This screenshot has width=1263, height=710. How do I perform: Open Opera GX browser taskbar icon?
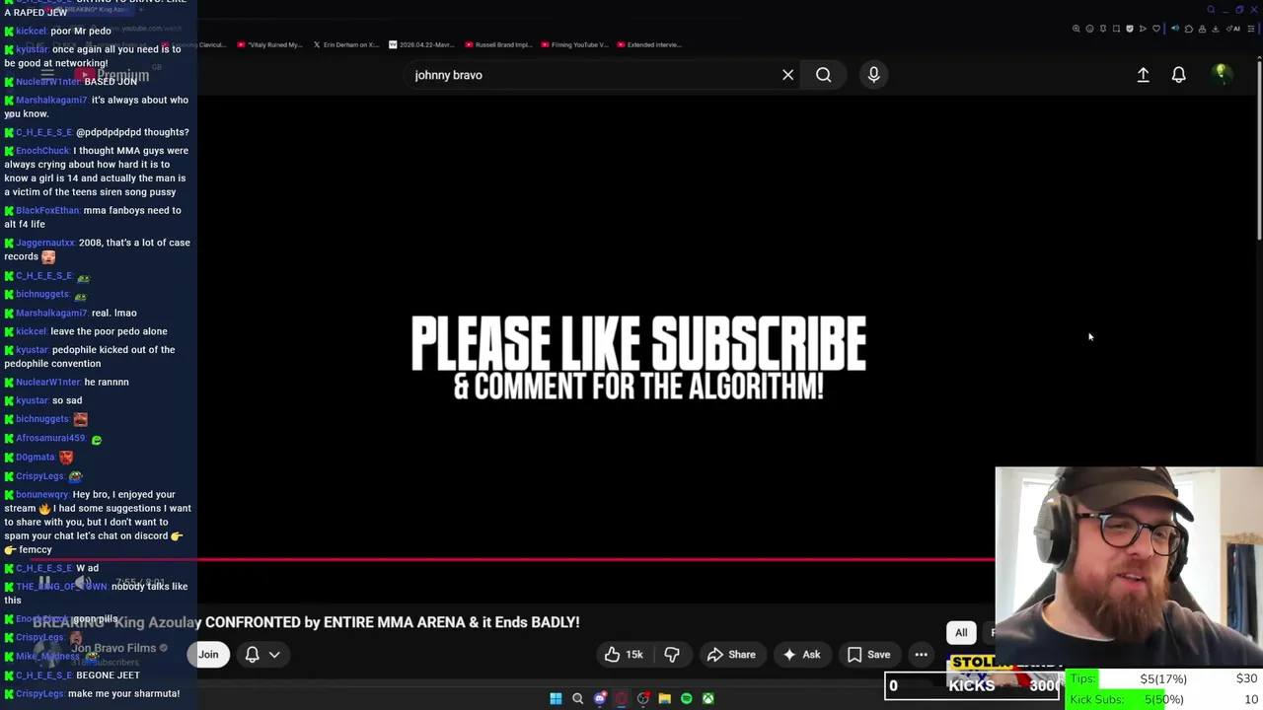point(622,698)
